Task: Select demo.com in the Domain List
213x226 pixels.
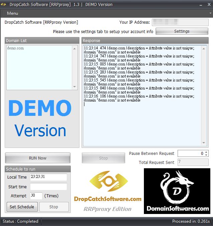Action: click(x=15, y=48)
